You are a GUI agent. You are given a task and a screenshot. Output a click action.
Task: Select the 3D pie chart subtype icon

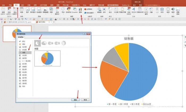(x=44, y=43)
